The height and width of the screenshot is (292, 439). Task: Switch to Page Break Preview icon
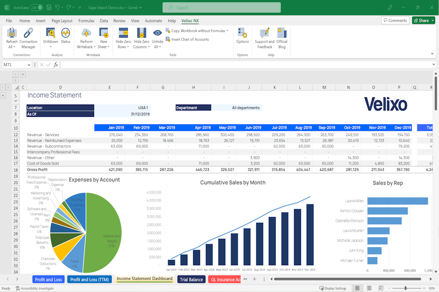point(381,288)
